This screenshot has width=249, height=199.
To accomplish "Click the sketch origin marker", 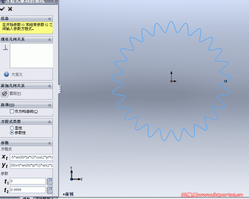I will (171, 81).
